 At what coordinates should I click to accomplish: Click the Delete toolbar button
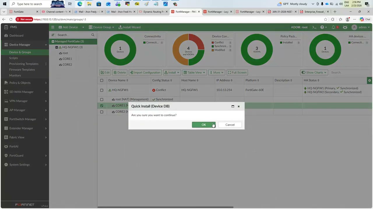point(120,73)
